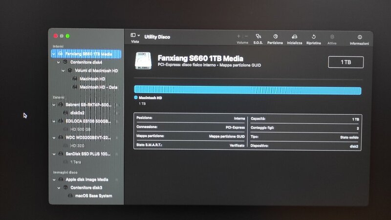
Task: Eject the WDC WD3200BEVT disk
Action: 117,138
